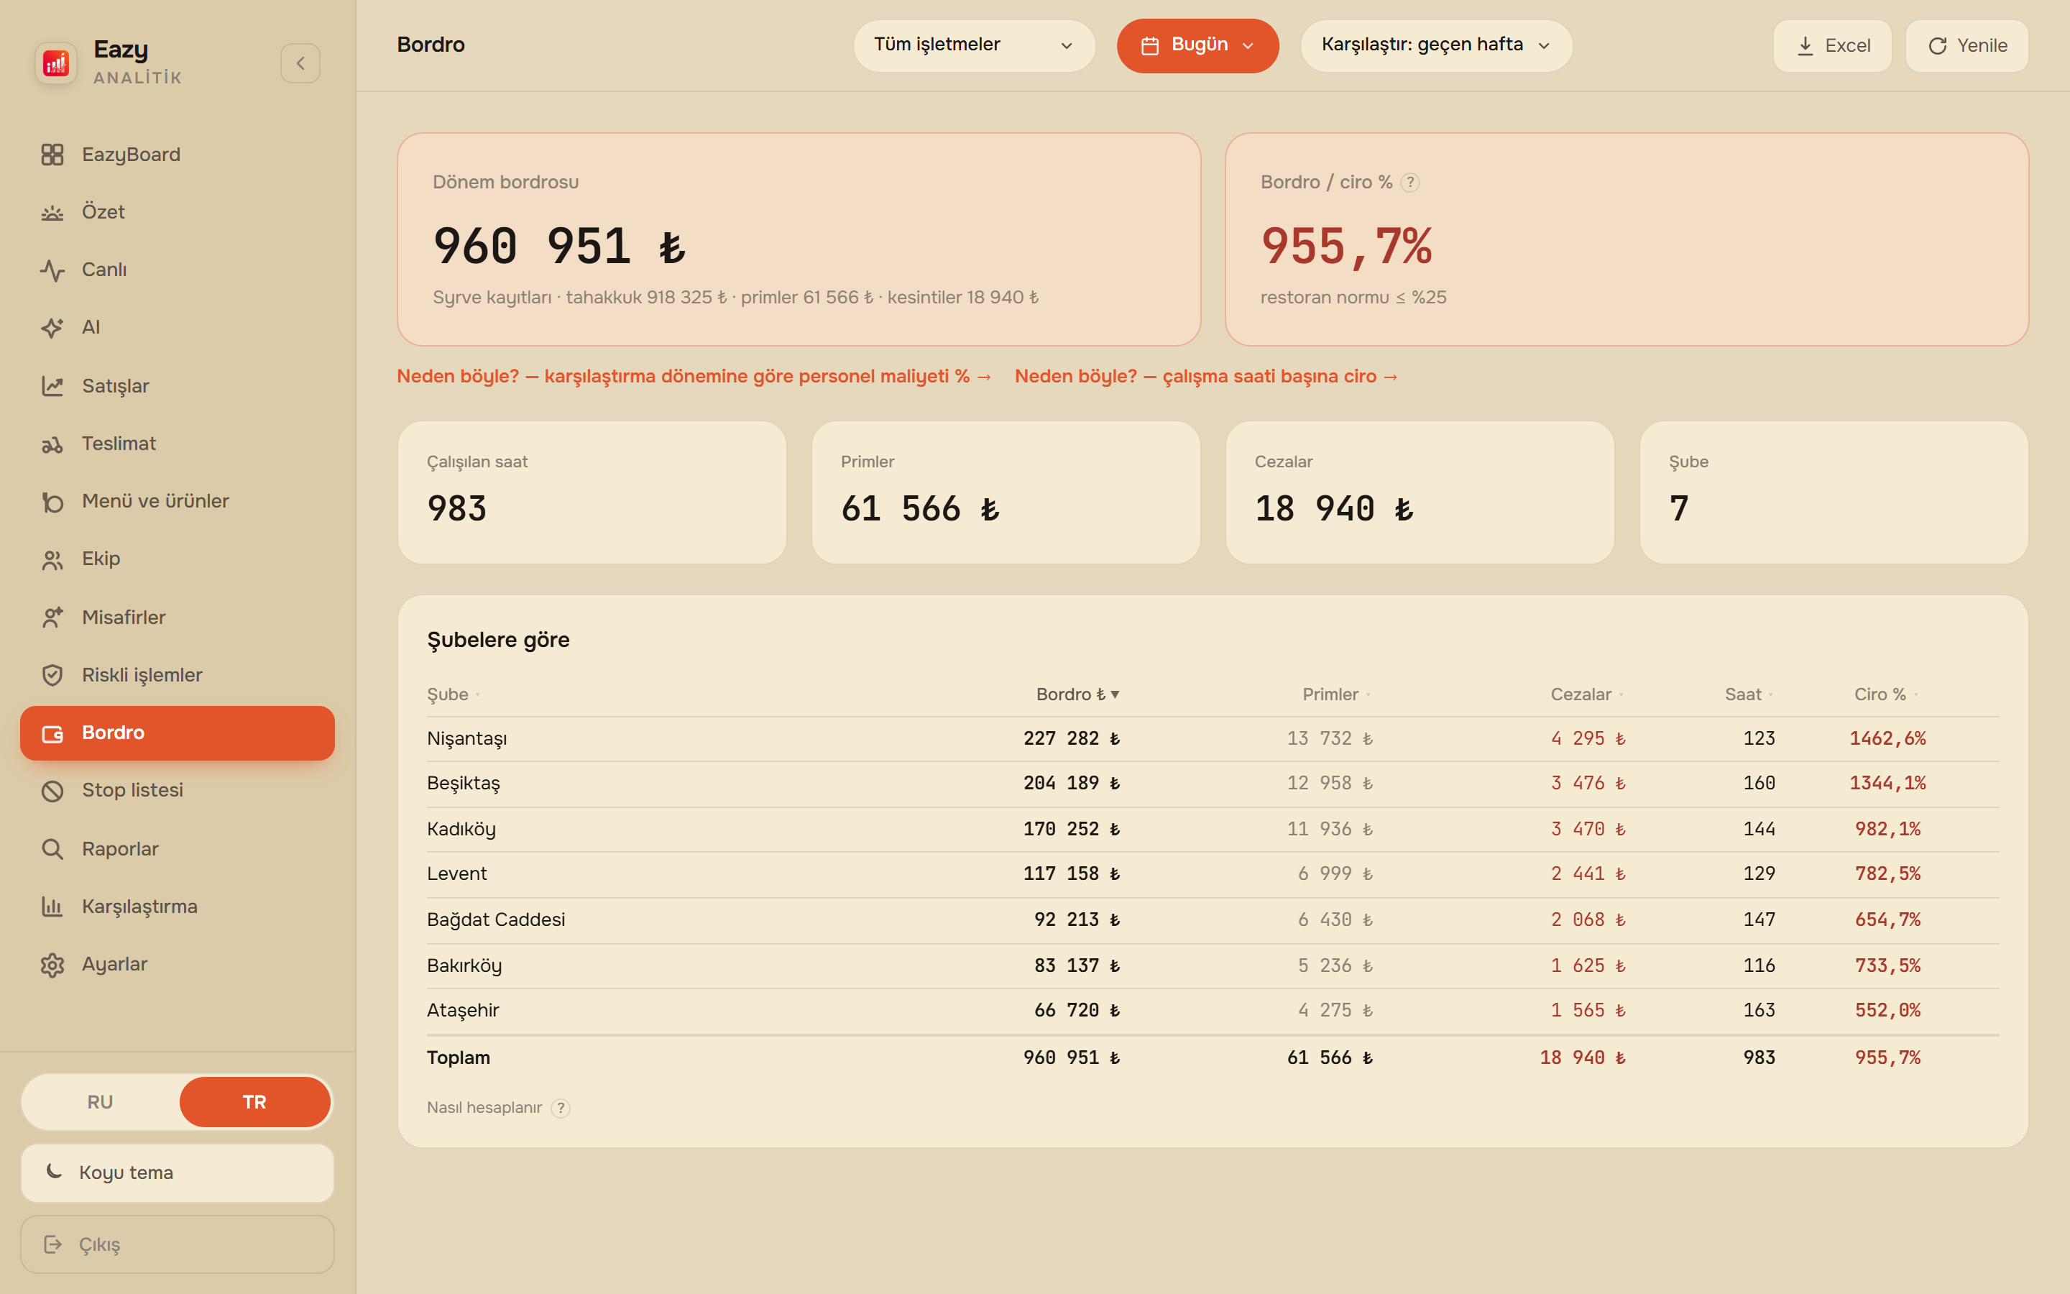
Task: Sort table by Saat column header
Action: [x=1749, y=694]
